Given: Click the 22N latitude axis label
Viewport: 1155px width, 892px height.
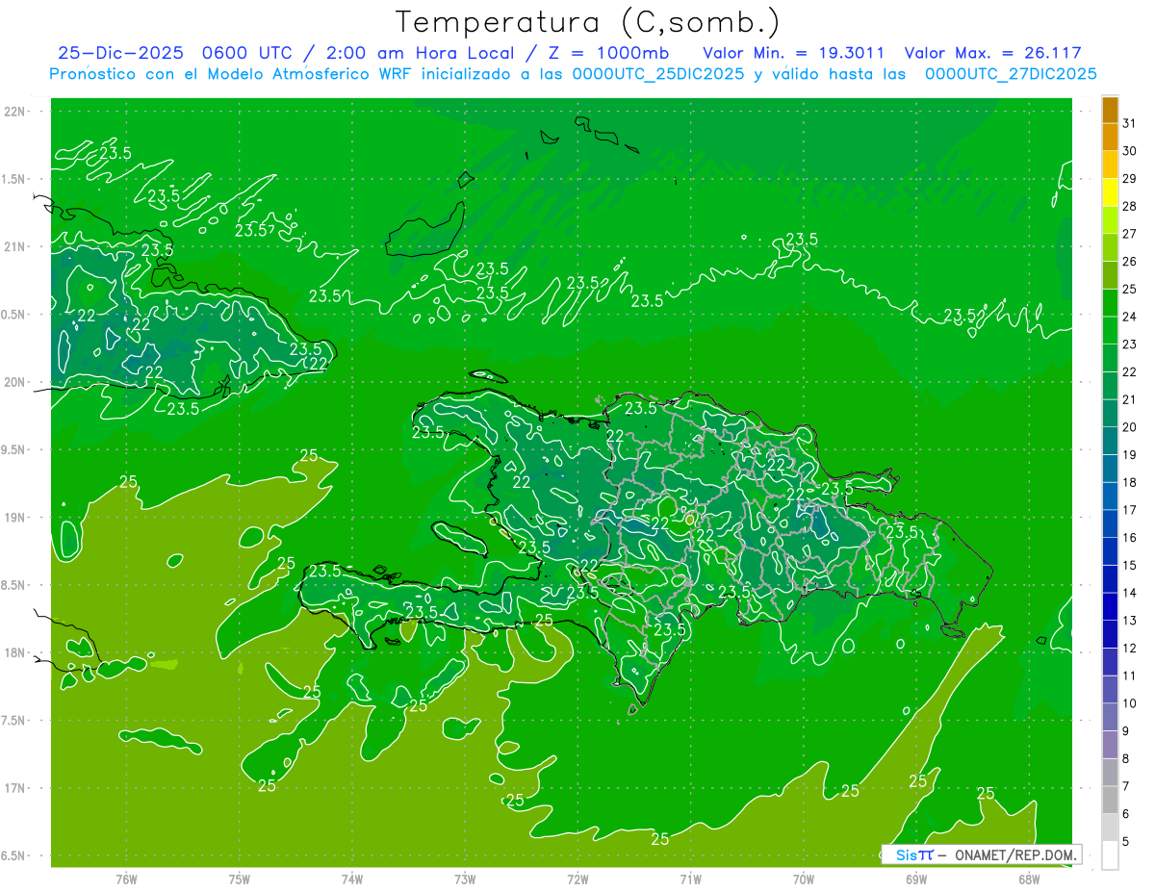Looking at the screenshot, I should point(14,112).
